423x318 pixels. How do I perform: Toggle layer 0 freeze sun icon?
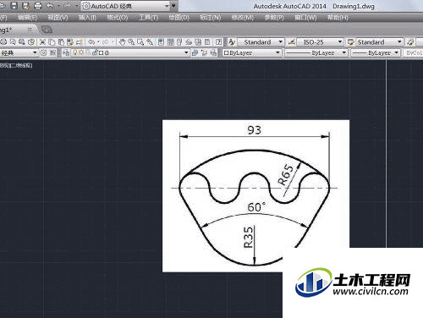(x=81, y=52)
